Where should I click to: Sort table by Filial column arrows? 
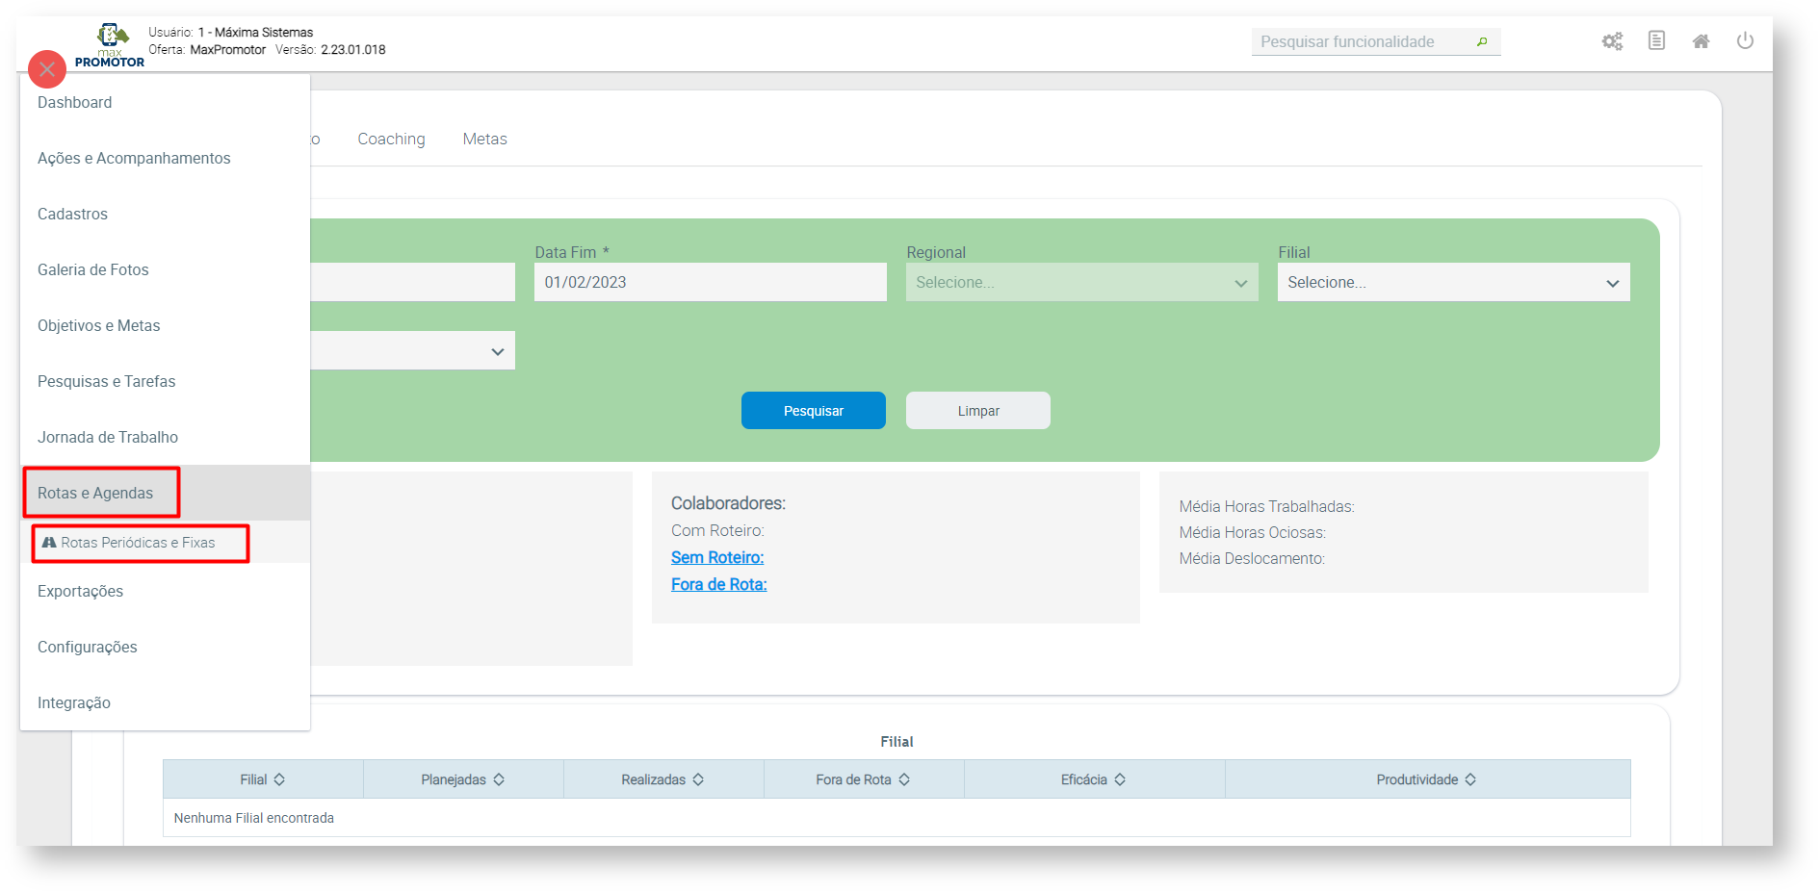click(279, 779)
